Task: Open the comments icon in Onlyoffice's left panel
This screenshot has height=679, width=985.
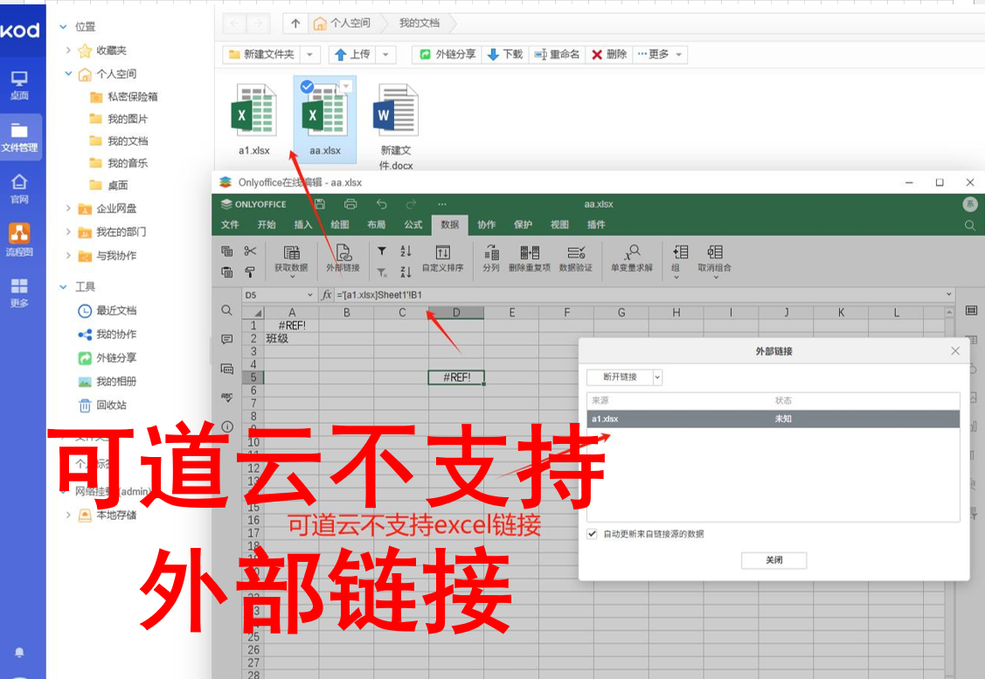Action: (226, 339)
